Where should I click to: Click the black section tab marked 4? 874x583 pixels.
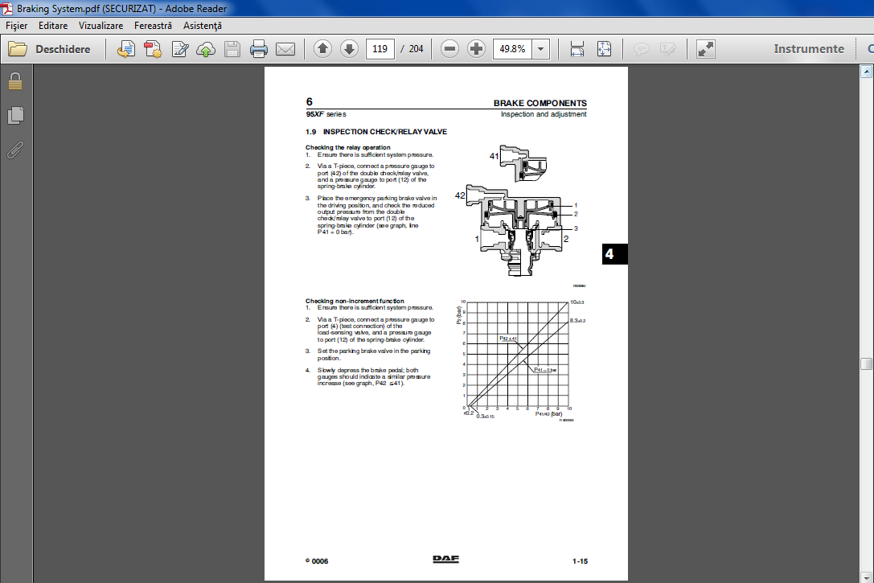click(x=615, y=254)
